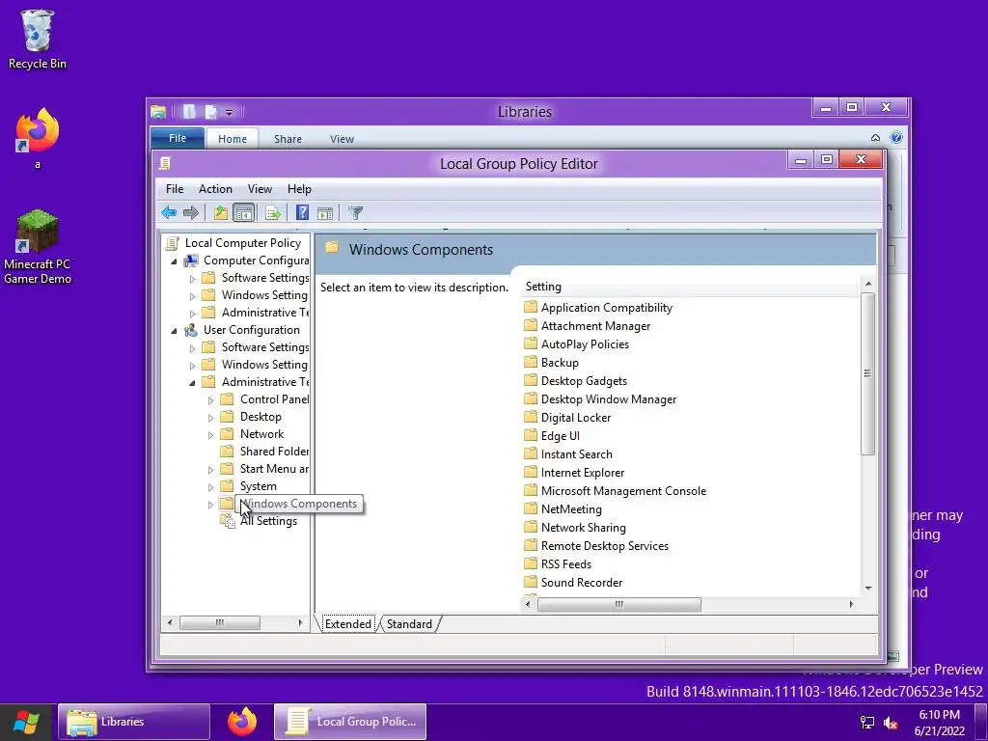The width and height of the screenshot is (988, 741).
Task: Open the Action menu
Action: 215,189
